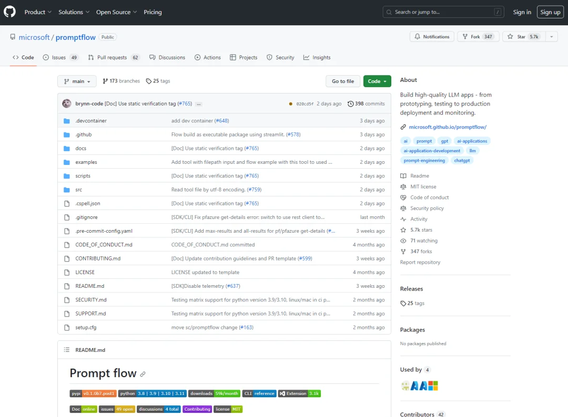This screenshot has width=568, height=417.
Task: Click the Sign in link
Action: click(x=522, y=12)
